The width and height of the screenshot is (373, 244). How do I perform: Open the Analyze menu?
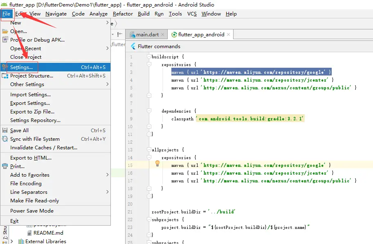click(99, 14)
